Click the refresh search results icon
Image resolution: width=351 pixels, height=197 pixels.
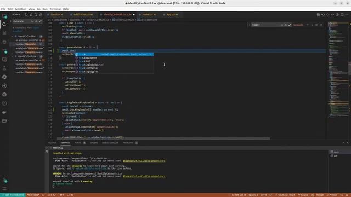point(26,15)
